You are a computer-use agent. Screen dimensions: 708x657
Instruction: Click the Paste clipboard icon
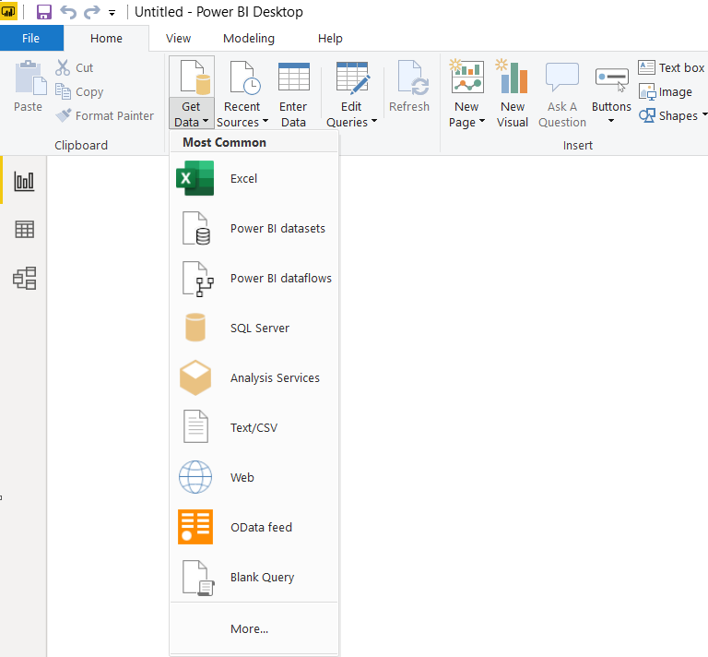29,78
